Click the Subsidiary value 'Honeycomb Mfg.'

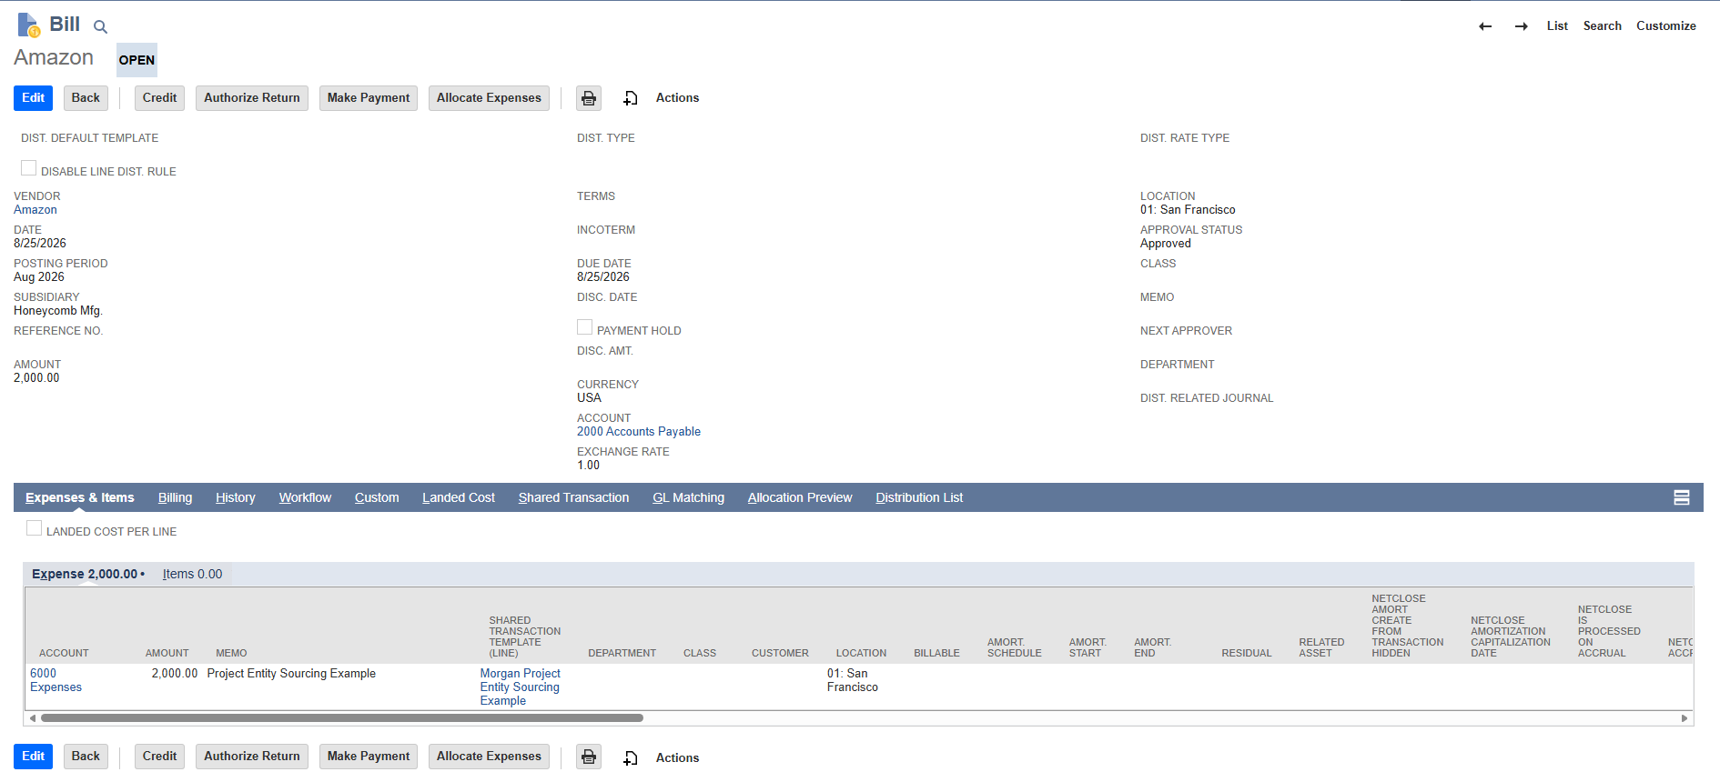tap(58, 311)
